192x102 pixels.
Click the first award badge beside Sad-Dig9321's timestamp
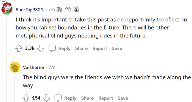tap(60, 9)
